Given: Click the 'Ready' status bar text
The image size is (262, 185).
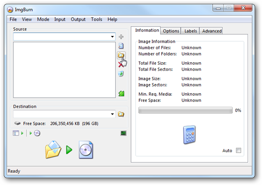Looking at the screenshot, I should point(14,171).
